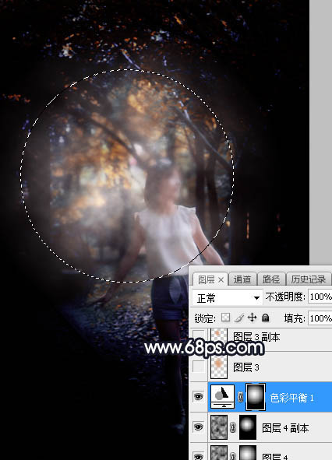Select the 图层 4 副本 mask thumbnail
The image size is (332, 460).
coord(248,427)
